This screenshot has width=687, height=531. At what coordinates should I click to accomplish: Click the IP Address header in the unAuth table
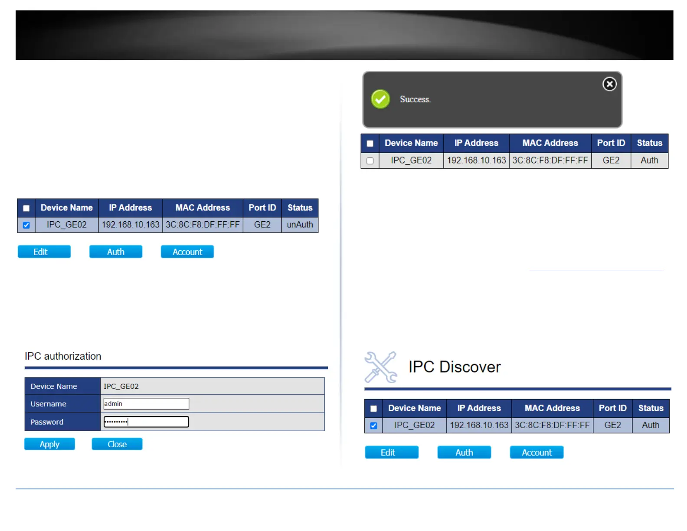tap(131, 208)
